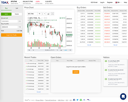Open the ICO Portal link
Viewport: 128px width, 102px height.
(94, 2)
